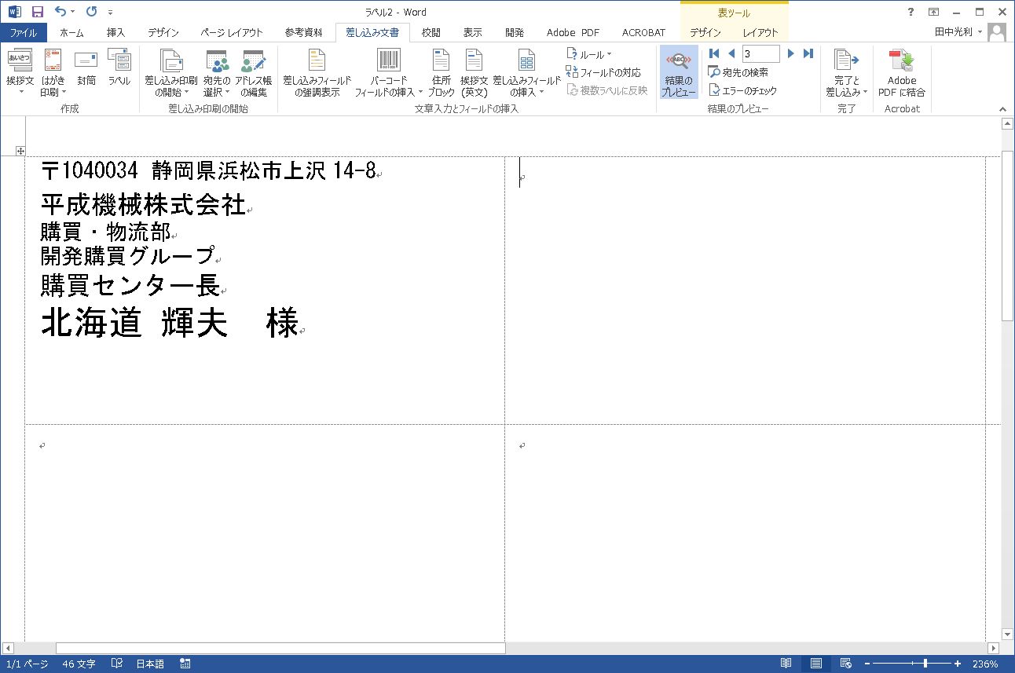The image size is (1015, 673).
Task: Switch to the ページレイアウト tab
Action: coord(231,32)
